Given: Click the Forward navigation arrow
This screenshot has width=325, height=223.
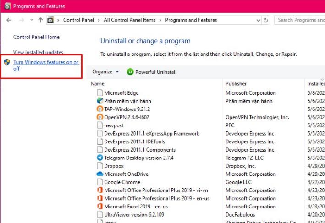Looking at the screenshot, I should coord(22,20).
